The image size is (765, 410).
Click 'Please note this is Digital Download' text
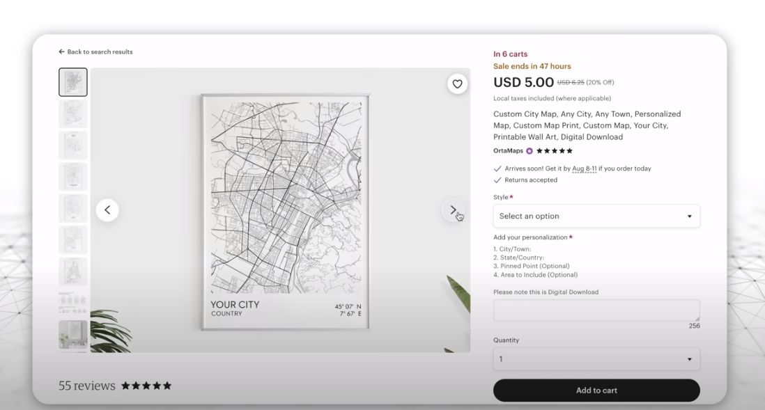pos(546,292)
